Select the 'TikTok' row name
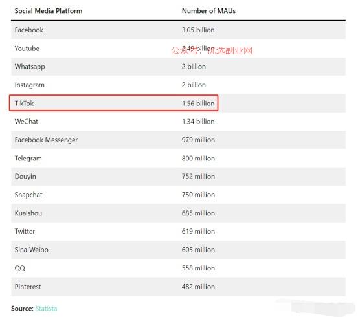The image size is (358, 317). coord(24,104)
